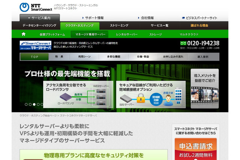Switch to 仕様・料金 tab
This screenshot has height=160, width=240.
143,57
